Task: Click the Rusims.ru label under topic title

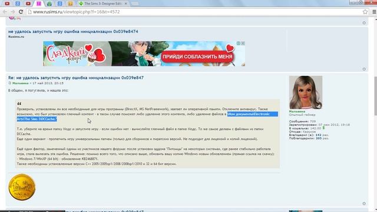Action: coord(16,37)
